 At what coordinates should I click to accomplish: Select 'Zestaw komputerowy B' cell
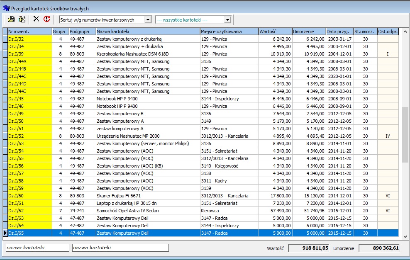[148, 114]
